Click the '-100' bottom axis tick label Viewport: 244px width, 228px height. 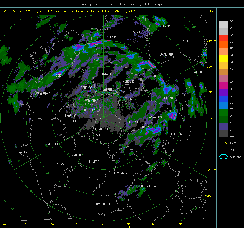tap(50, 224)
